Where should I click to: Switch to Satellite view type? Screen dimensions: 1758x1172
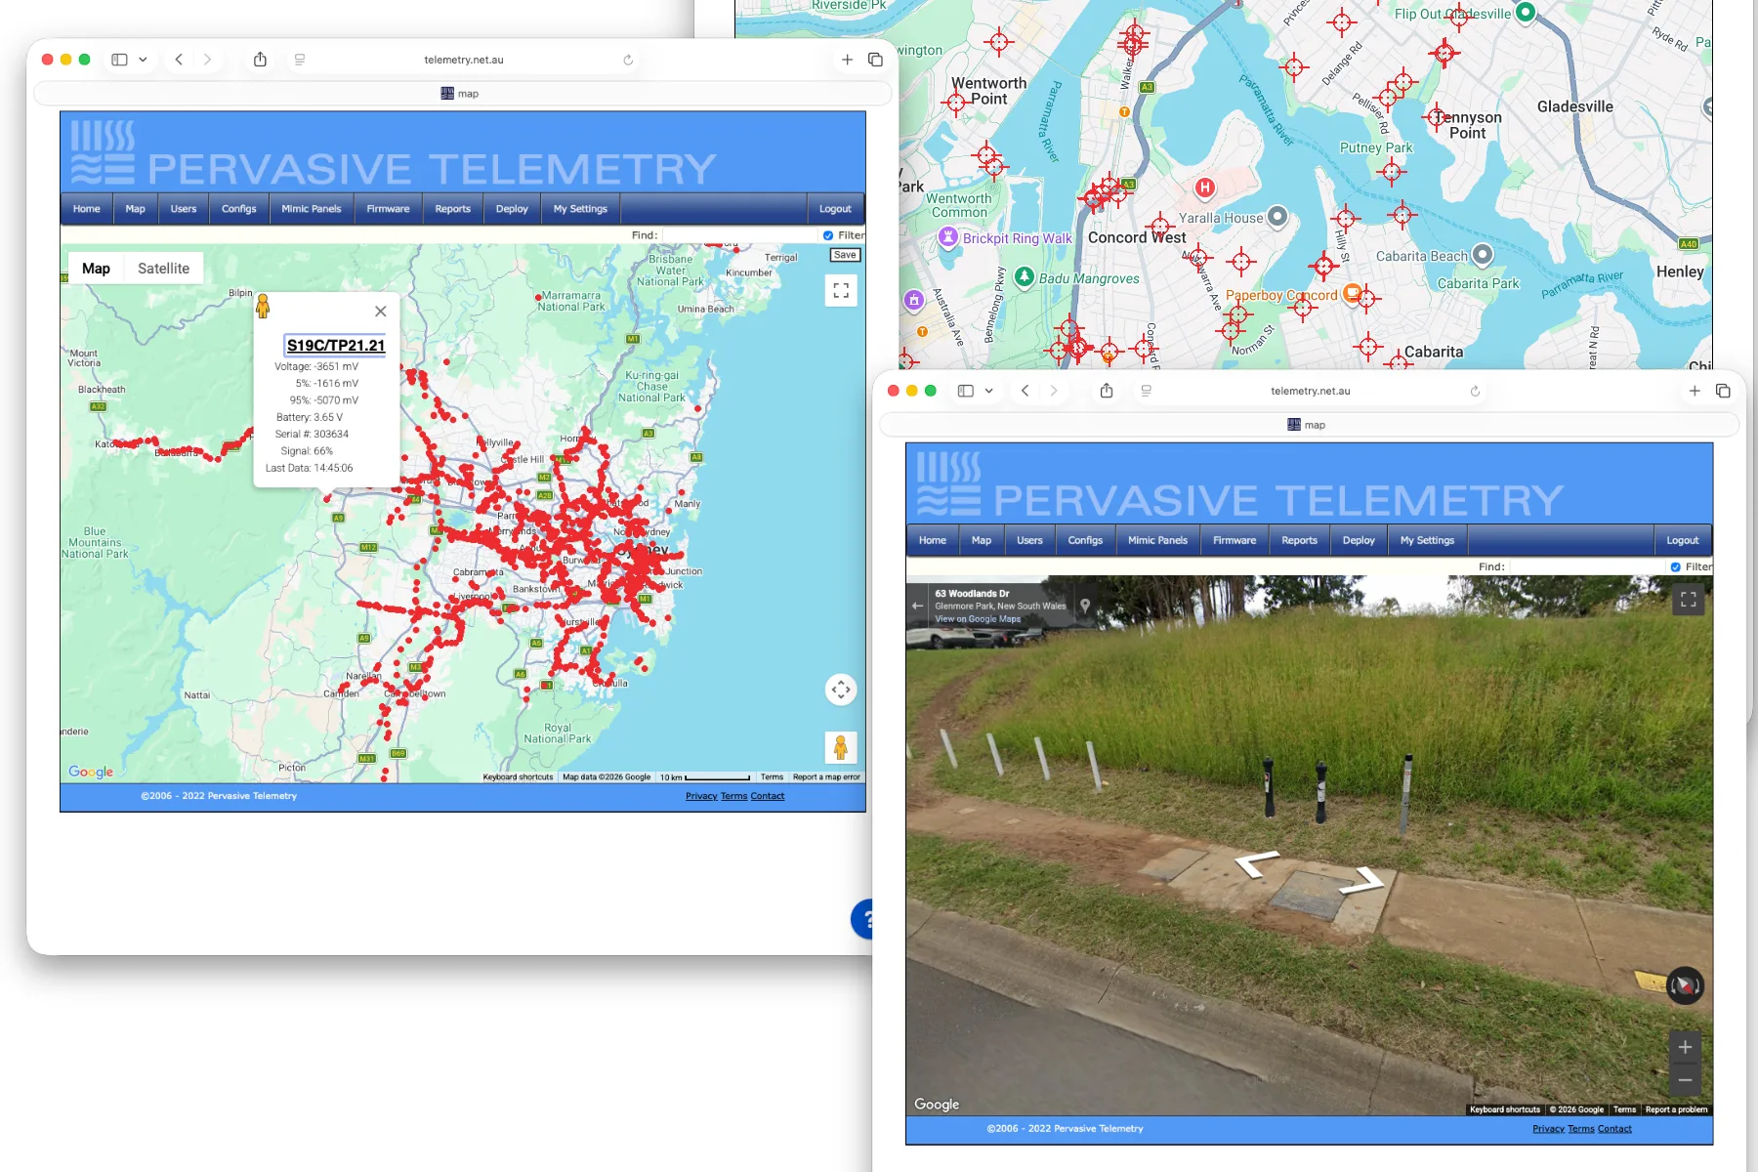163,269
